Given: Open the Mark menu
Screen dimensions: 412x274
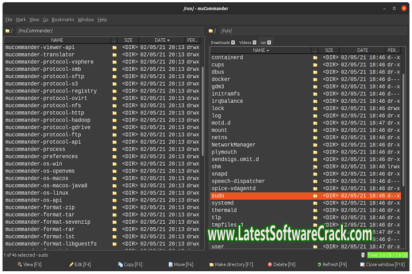Looking at the screenshot, I should 21,19.
